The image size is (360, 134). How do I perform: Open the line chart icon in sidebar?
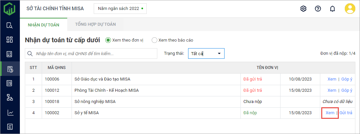(10, 113)
